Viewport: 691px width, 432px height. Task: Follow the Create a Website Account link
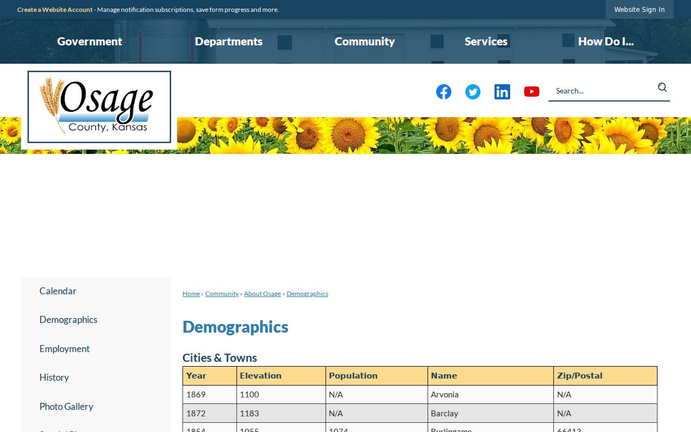[55, 10]
